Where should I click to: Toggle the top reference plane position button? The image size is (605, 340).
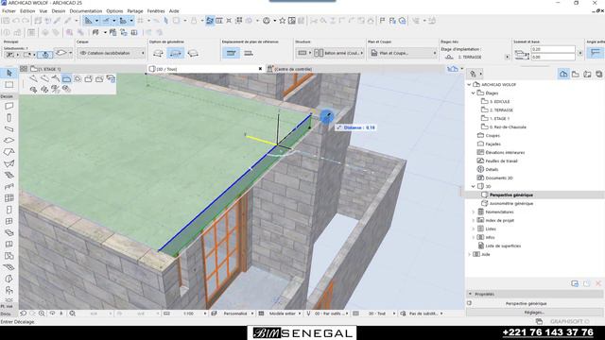pyautogui.click(x=231, y=53)
